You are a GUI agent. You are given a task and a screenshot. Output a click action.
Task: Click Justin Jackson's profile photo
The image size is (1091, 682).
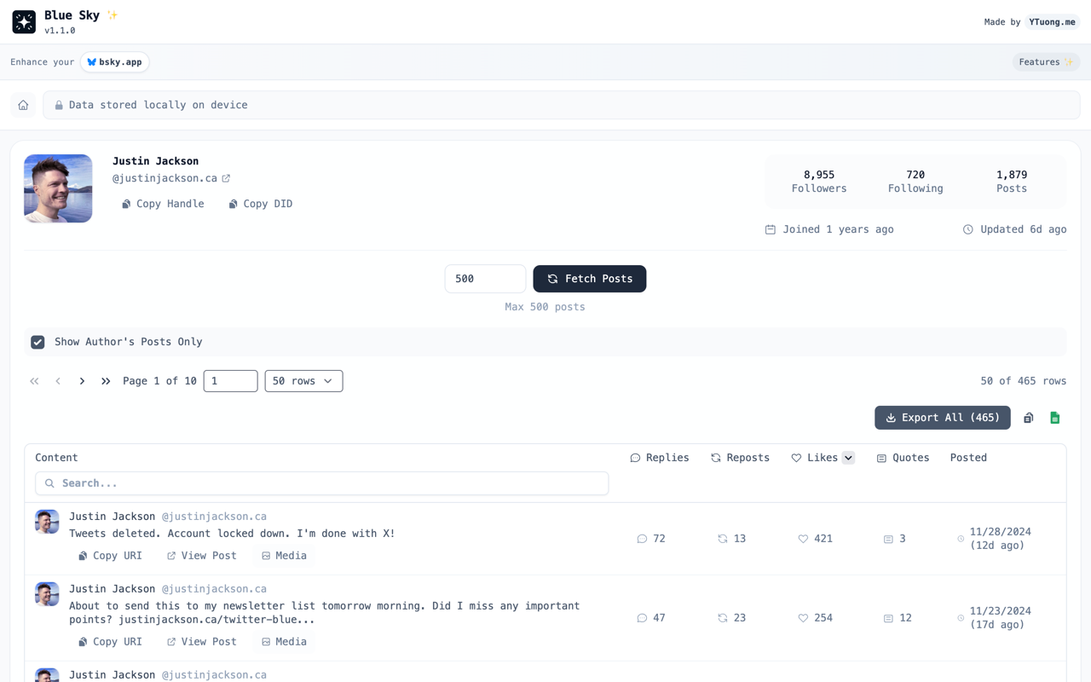[58, 188]
